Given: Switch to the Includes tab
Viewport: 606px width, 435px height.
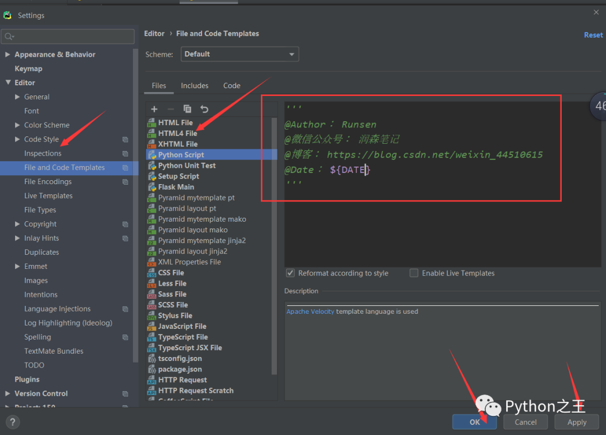Looking at the screenshot, I should coord(194,86).
